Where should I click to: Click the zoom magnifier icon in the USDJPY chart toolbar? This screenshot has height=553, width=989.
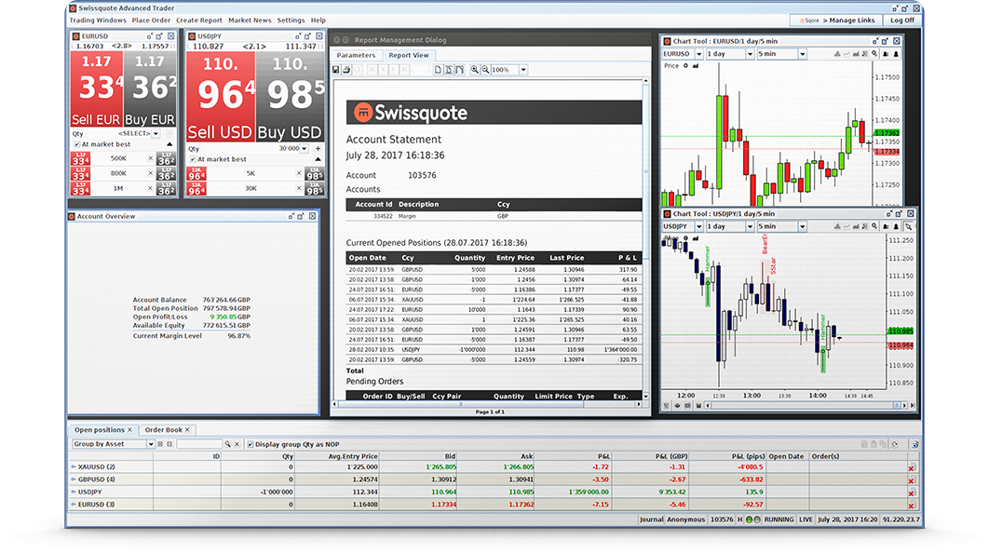pyautogui.click(x=874, y=226)
